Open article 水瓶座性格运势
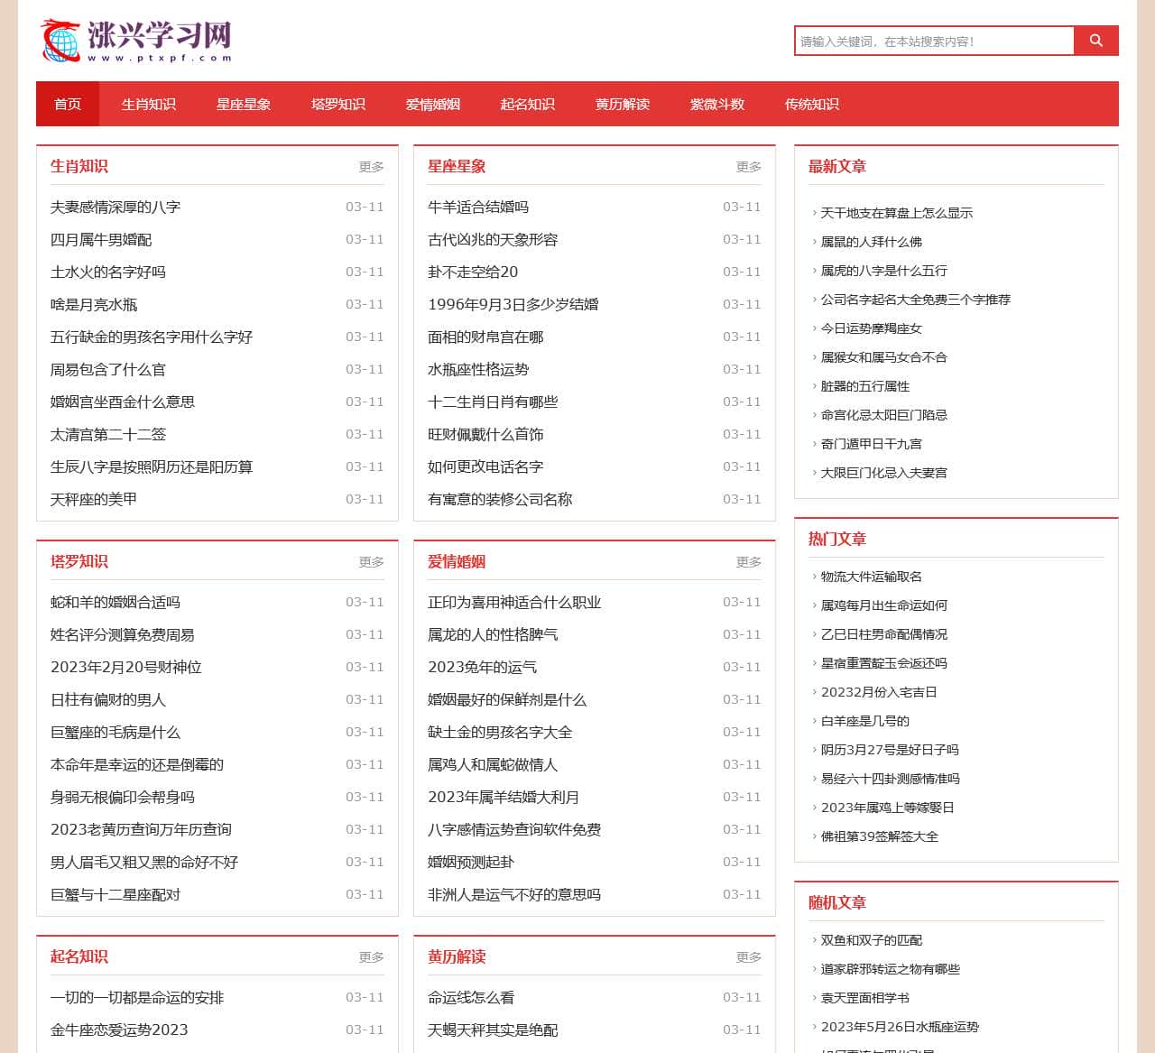Viewport: 1155px width, 1053px height. tap(478, 369)
